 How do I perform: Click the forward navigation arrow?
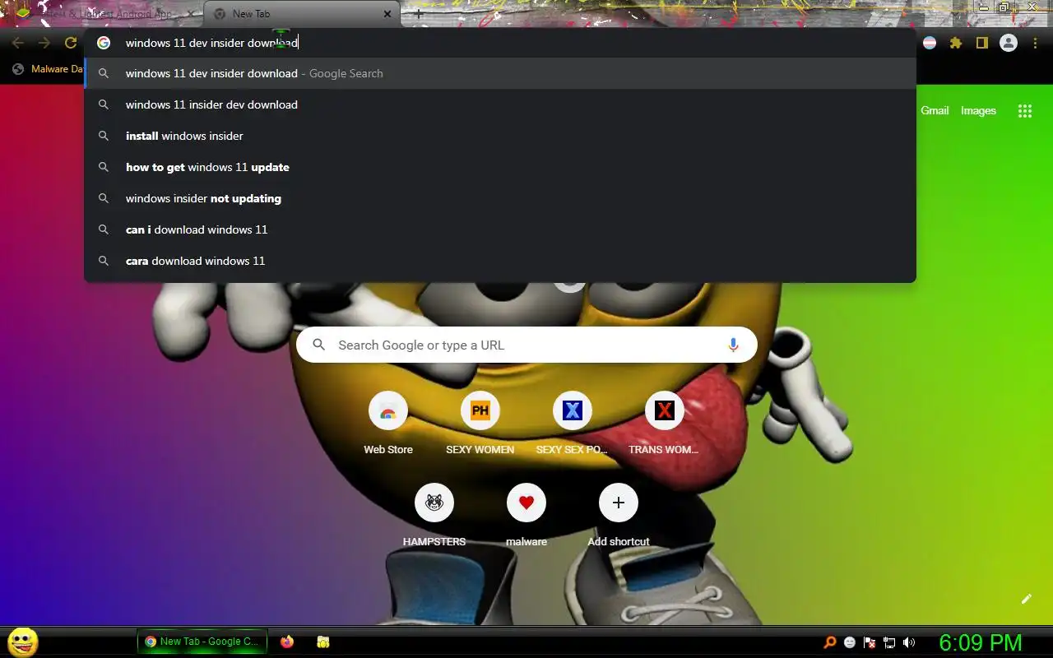coord(44,43)
